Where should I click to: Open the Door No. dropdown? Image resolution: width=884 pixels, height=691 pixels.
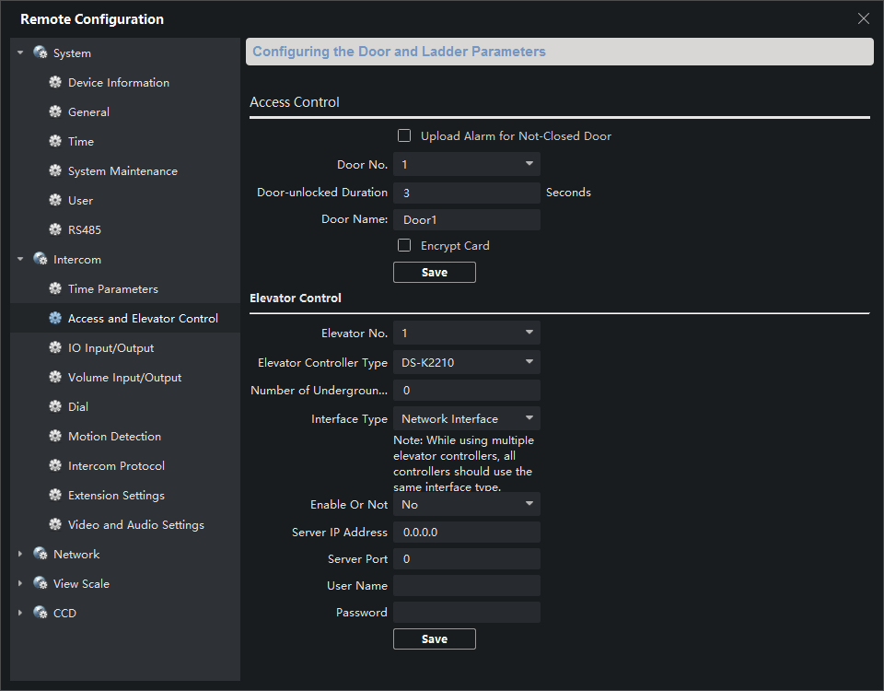coord(466,165)
